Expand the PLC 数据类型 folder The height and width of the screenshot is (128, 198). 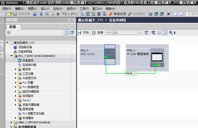tap(16, 87)
